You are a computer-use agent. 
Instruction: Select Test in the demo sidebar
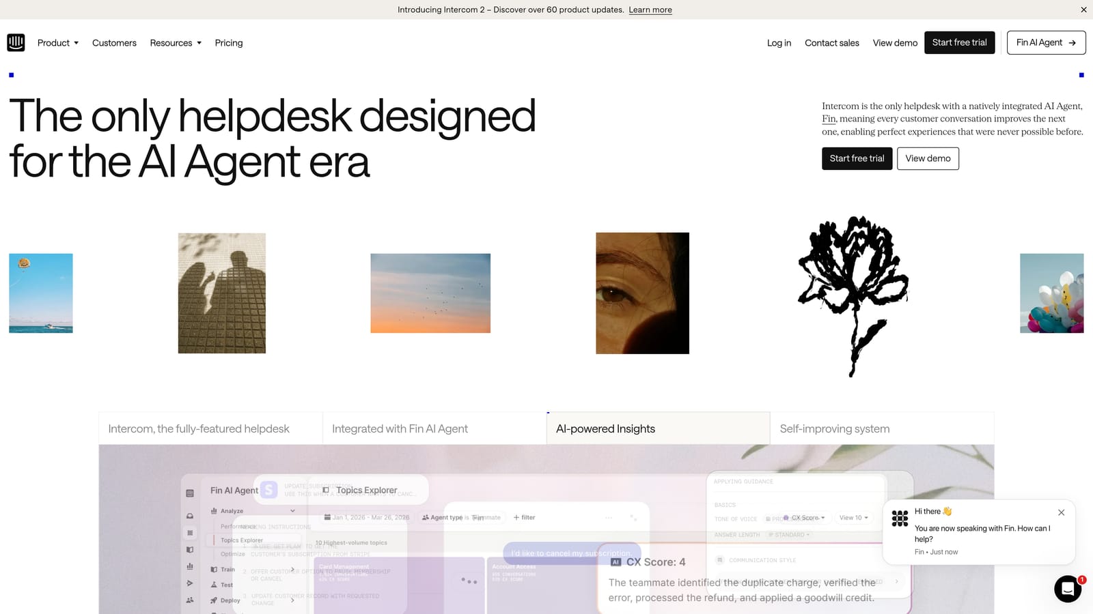point(222,585)
